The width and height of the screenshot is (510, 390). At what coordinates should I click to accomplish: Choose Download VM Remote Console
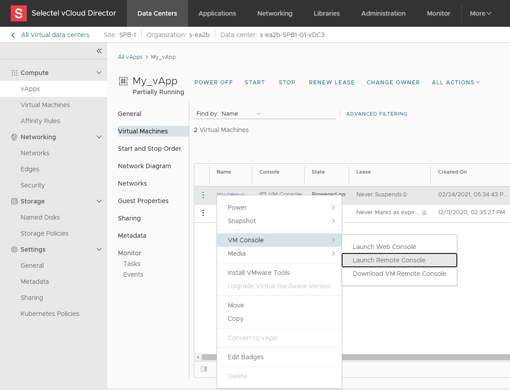pos(399,274)
